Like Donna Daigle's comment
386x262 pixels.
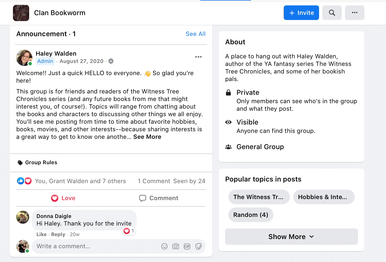point(42,234)
